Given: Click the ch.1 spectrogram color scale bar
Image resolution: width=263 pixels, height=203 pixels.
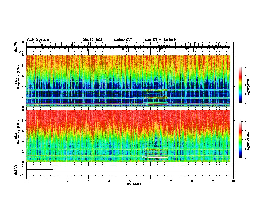Looking at the screenshot, I should coord(240,85).
